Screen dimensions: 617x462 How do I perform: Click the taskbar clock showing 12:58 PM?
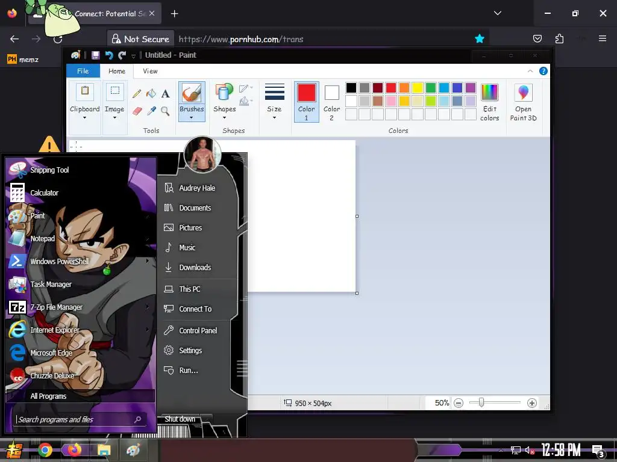561,450
